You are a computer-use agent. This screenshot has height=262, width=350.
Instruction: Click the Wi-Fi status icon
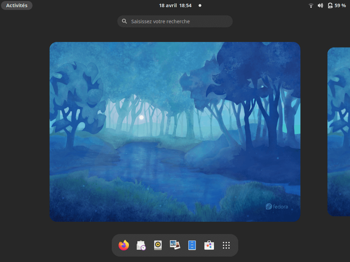point(311,5)
